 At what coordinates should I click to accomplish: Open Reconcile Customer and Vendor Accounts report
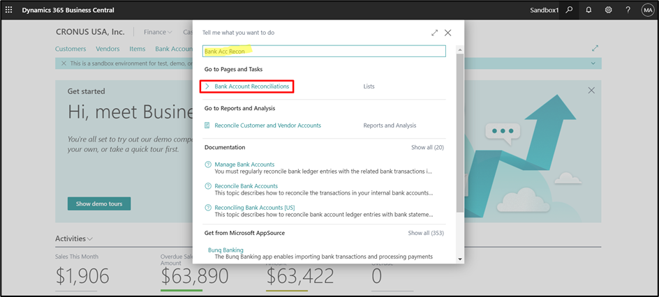pos(268,125)
